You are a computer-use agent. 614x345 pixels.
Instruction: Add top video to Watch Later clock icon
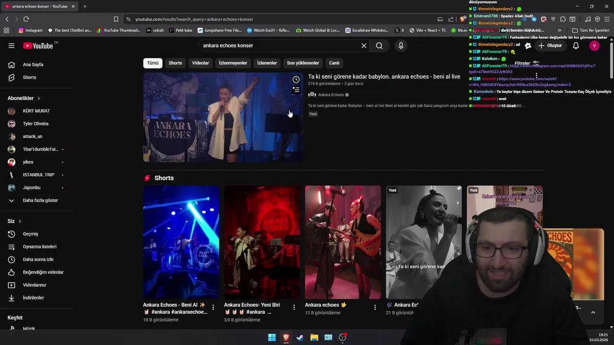click(296, 80)
